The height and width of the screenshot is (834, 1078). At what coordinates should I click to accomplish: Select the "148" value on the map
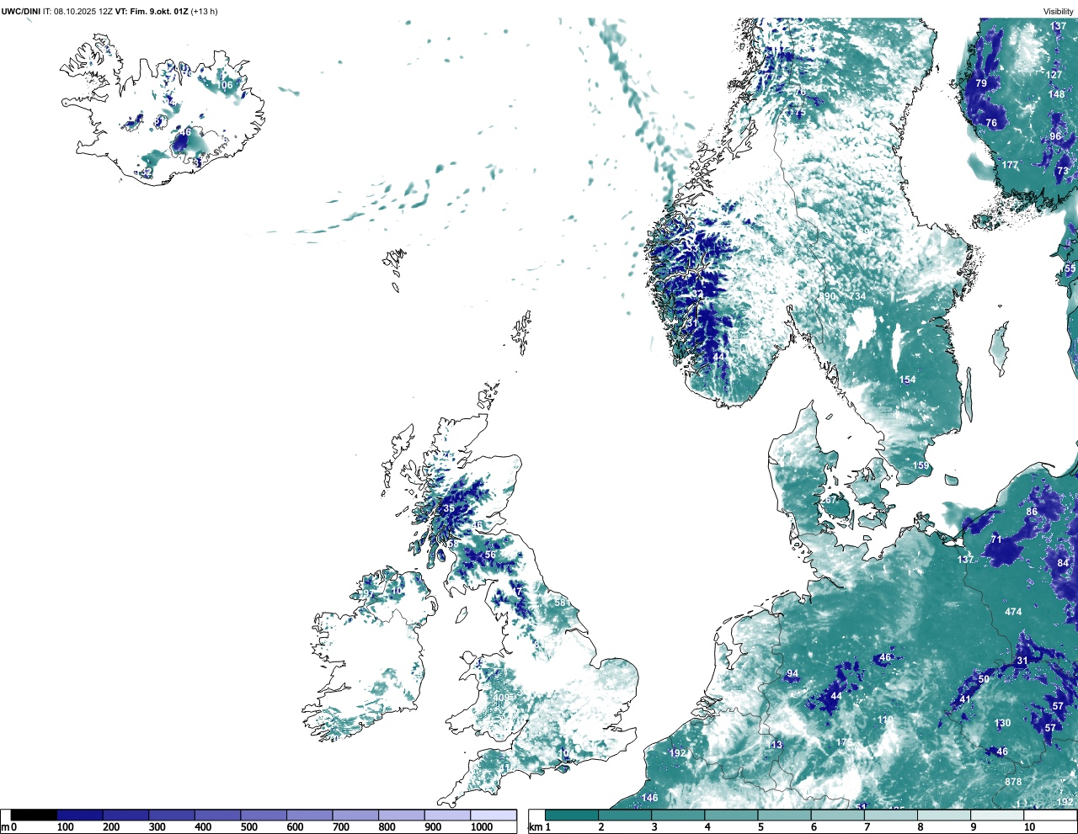pos(1057,94)
